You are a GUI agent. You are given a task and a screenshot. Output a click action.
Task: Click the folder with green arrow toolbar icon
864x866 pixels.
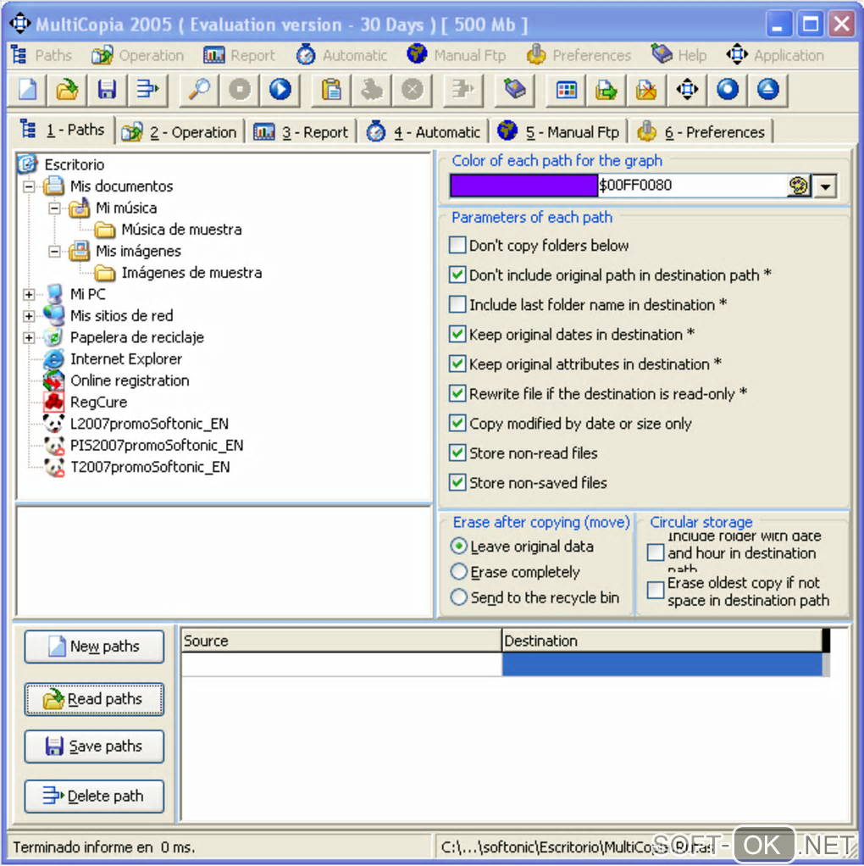[606, 89]
